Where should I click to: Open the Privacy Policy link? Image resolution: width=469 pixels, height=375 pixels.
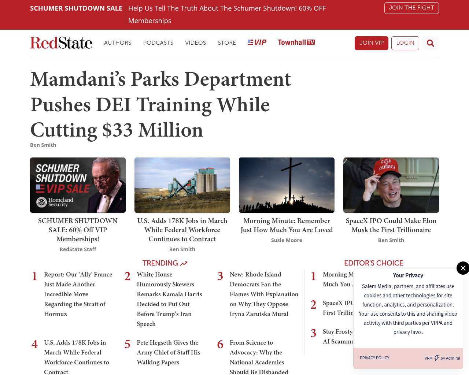pos(374,358)
